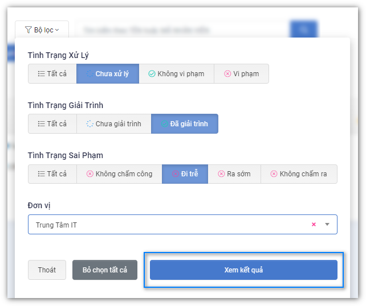Expand the Đơn vị dropdown arrow
This screenshot has height=306, width=366.
327,225
